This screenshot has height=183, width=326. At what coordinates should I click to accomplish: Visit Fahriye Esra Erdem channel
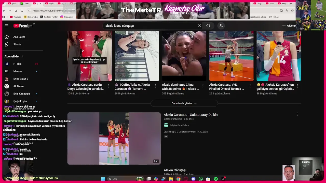pyautogui.click(x=179, y=125)
